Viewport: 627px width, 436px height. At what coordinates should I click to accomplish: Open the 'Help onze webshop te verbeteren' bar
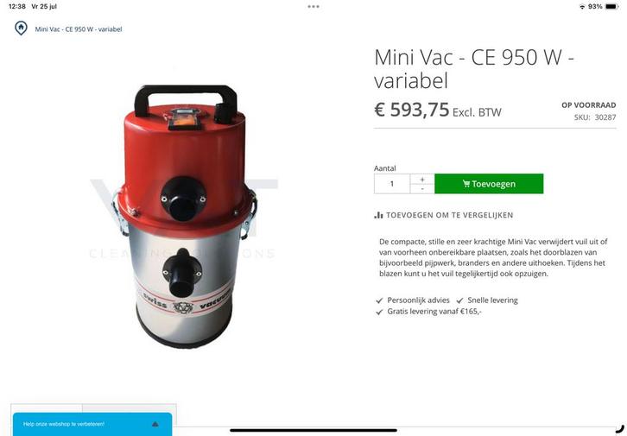coord(92,425)
